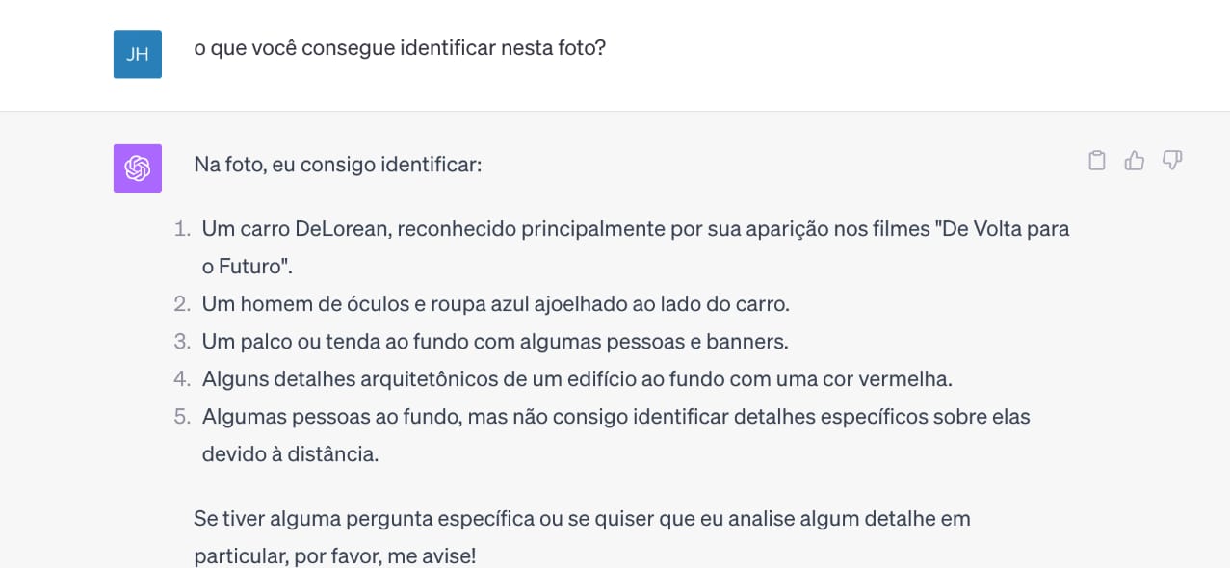Click list number 3 marker
Screen dimensions: 1230x568
(x=182, y=342)
